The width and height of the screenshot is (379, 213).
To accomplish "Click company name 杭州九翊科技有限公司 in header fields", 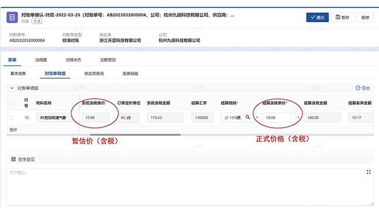I will click(x=180, y=40).
